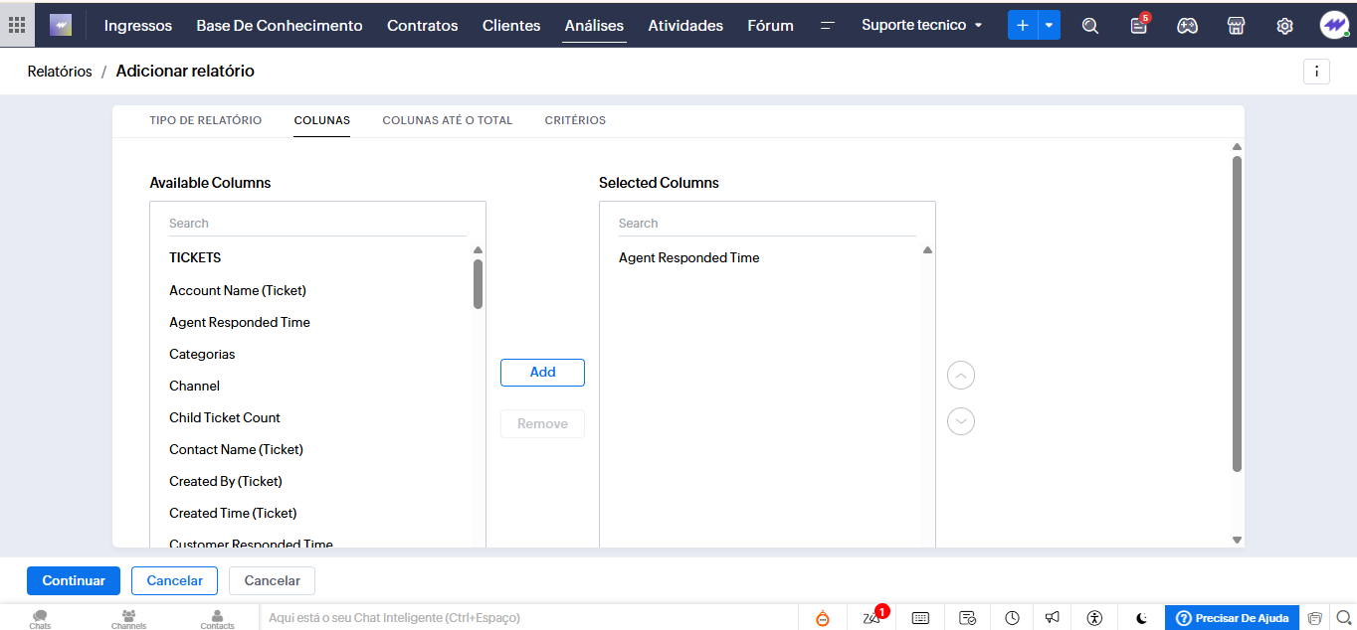Open the clock history icon in bottom bar

click(1012, 618)
